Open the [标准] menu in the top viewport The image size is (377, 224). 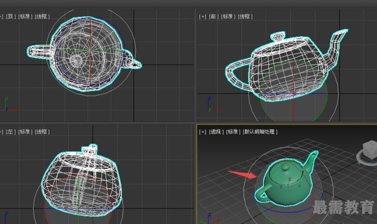[25, 17]
